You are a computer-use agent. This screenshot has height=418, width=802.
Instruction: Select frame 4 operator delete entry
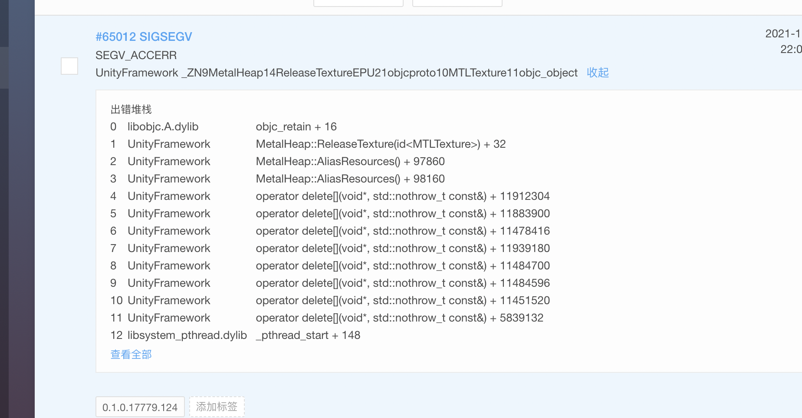402,196
